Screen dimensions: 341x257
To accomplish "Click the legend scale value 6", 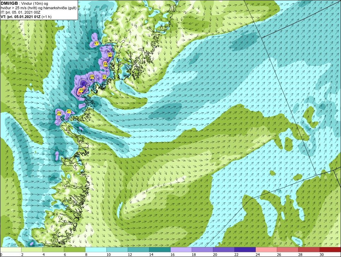I will coord(65,255).
